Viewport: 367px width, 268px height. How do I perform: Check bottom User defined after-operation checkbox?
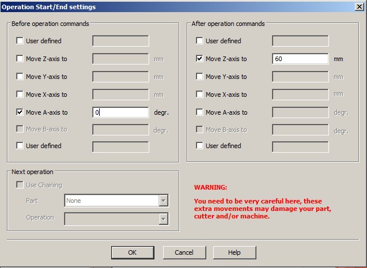point(200,146)
